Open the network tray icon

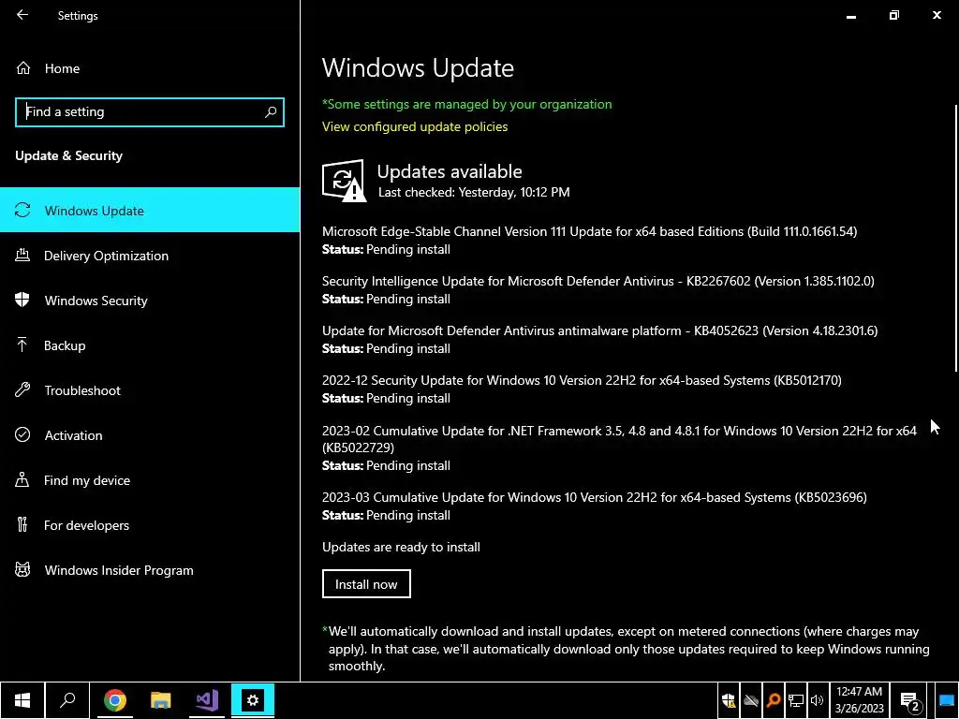[x=795, y=700]
